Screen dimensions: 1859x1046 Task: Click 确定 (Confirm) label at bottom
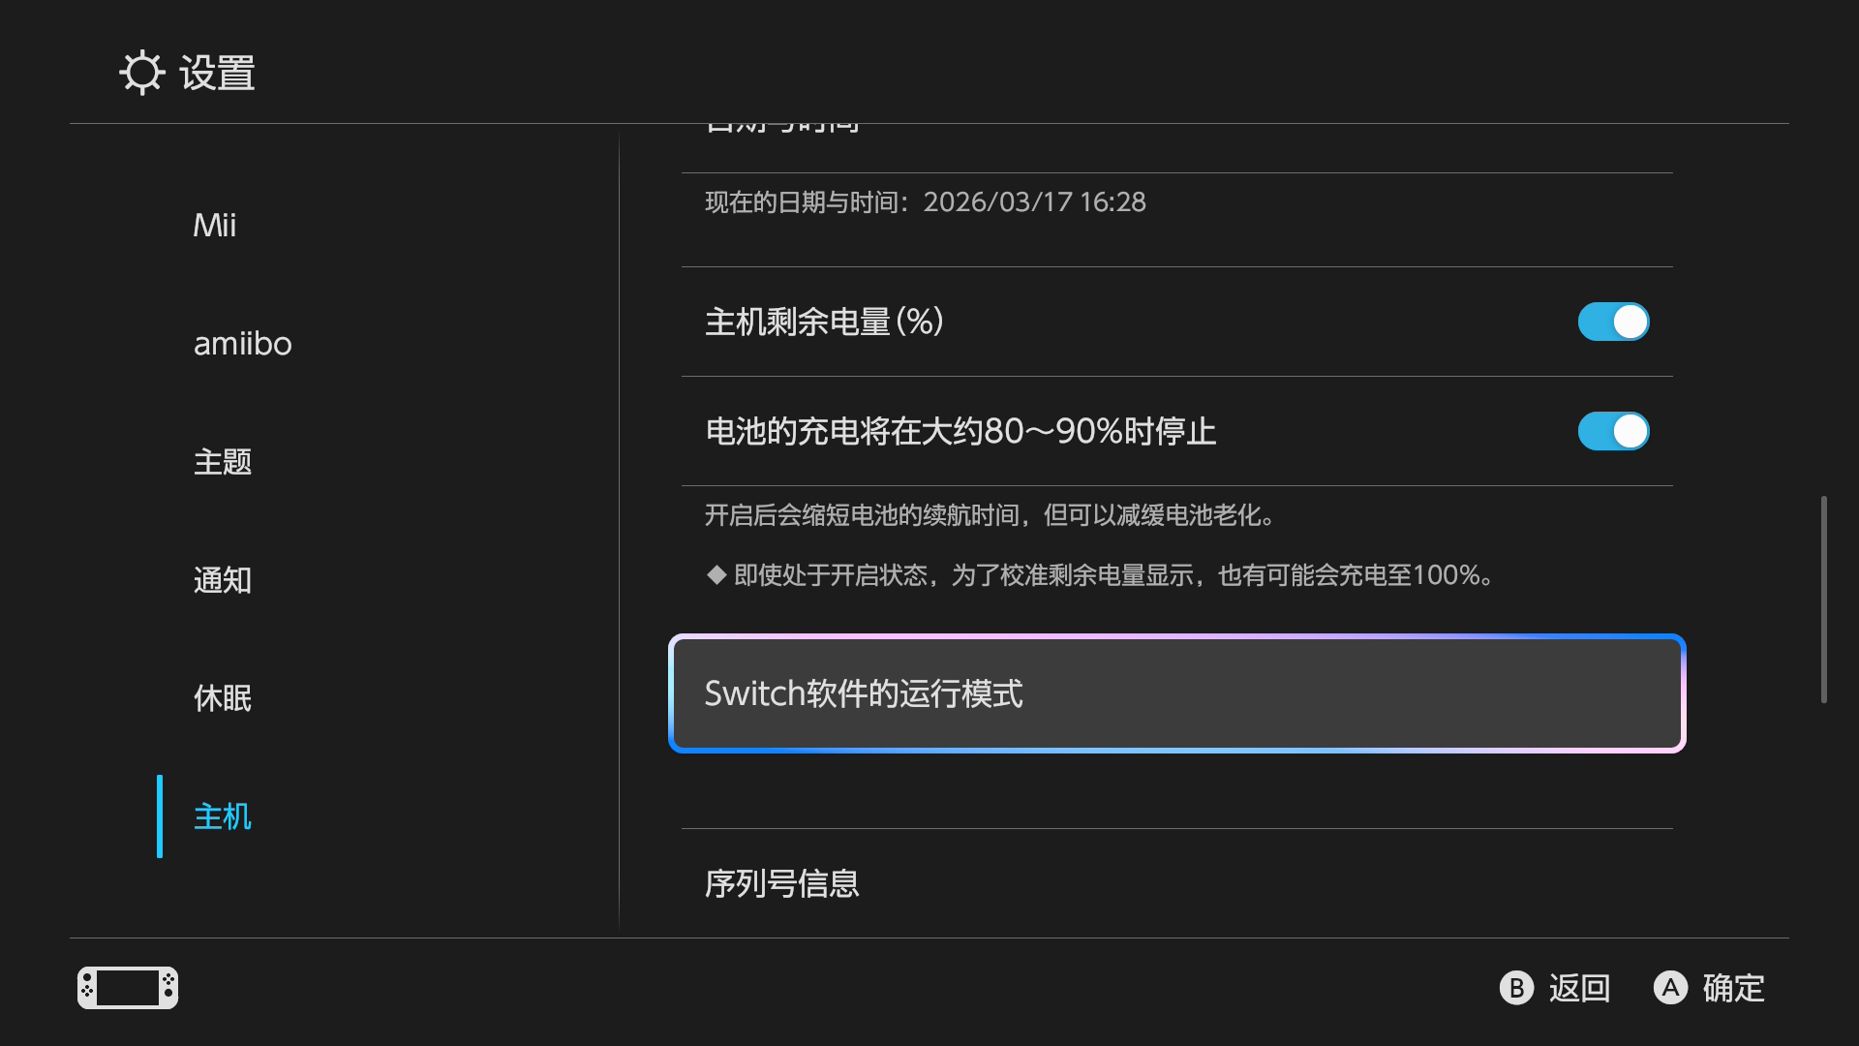[x=1733, y=988]
